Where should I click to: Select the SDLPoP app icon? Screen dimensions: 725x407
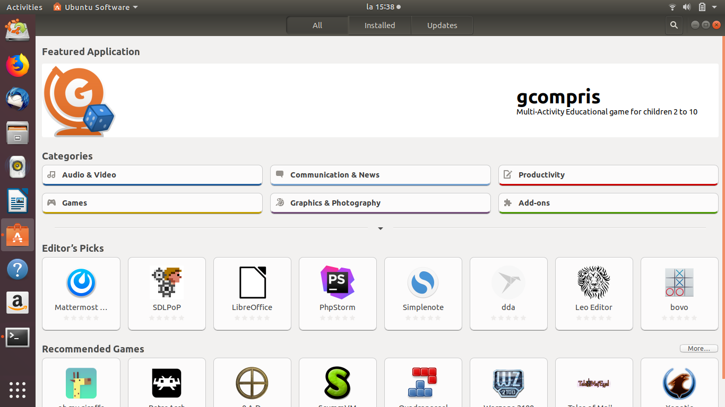pos(167,283)
